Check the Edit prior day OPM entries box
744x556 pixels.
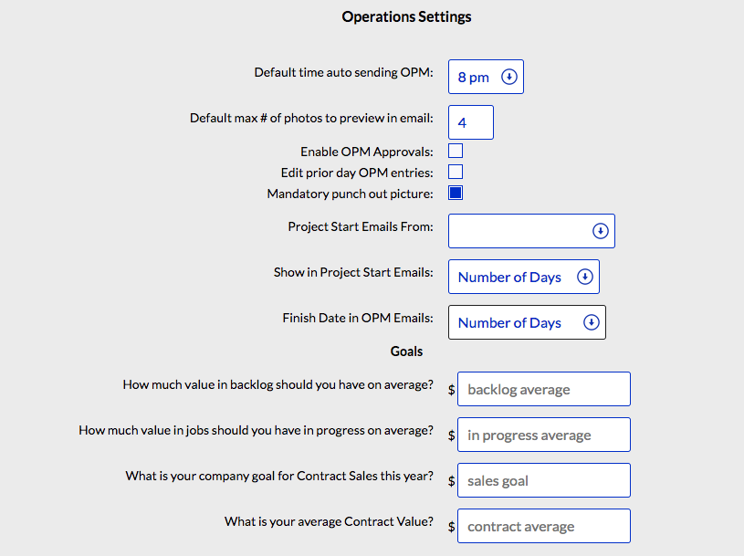coord(456,172)
